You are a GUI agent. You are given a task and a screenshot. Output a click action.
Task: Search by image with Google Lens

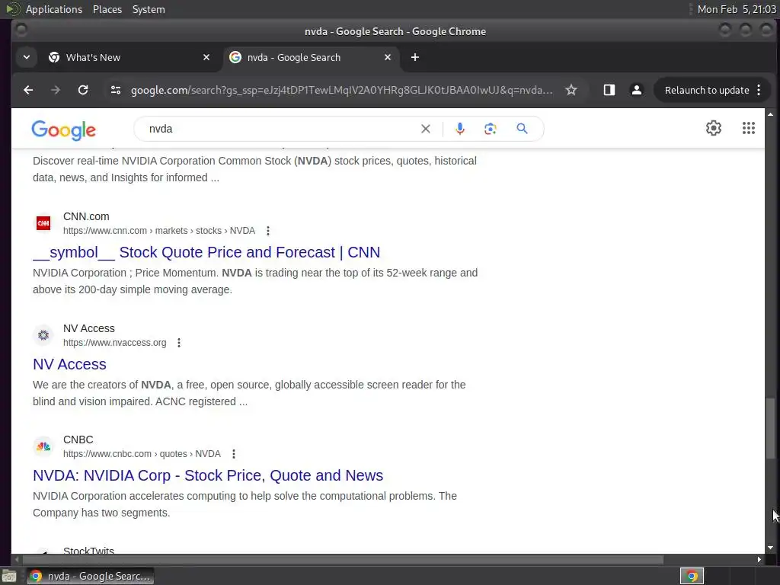point(491,129)
